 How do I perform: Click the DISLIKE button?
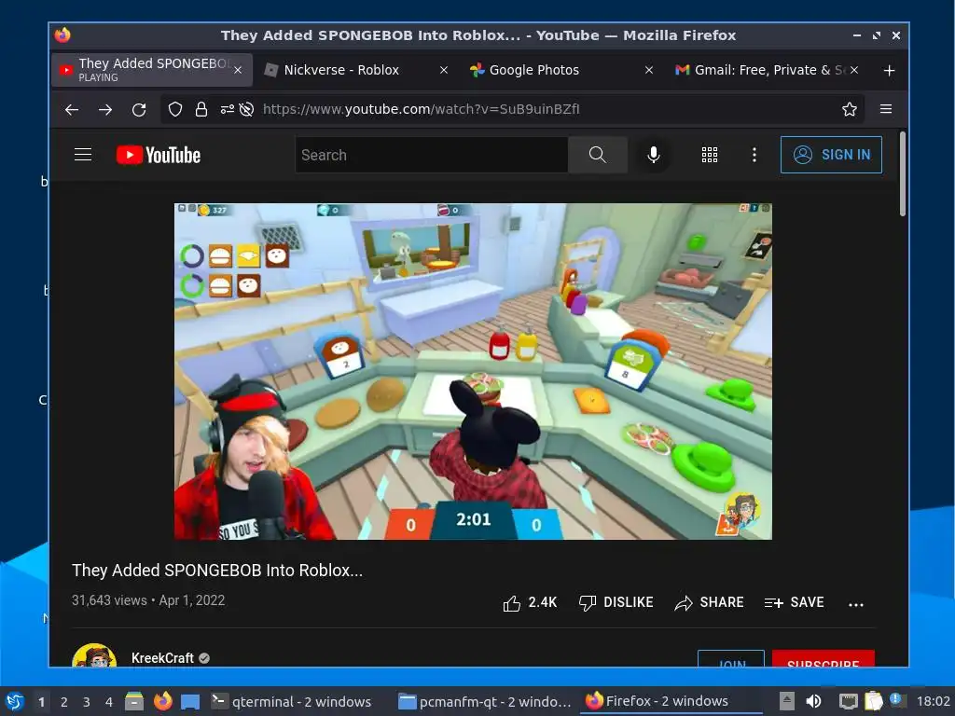[616, 603]
